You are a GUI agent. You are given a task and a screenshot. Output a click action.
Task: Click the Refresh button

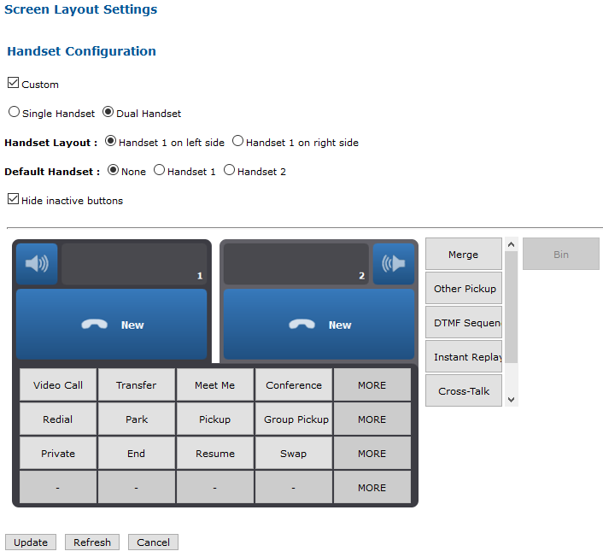pyautogui.click(x=92, y=542)
